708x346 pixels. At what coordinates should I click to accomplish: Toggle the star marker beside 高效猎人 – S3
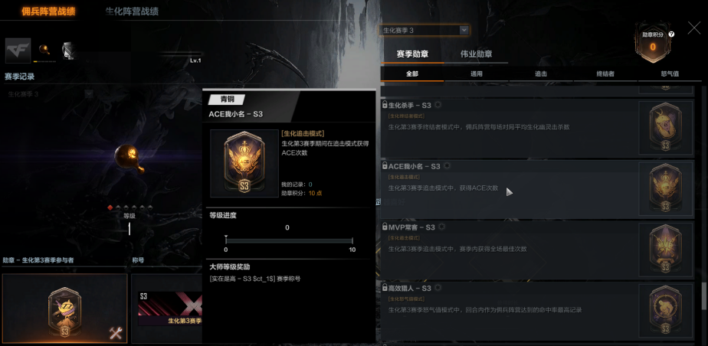(438, 288)
